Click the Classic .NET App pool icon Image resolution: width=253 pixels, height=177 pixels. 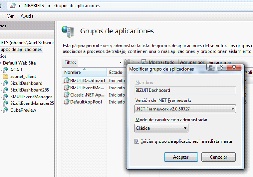tap(66, 95)
